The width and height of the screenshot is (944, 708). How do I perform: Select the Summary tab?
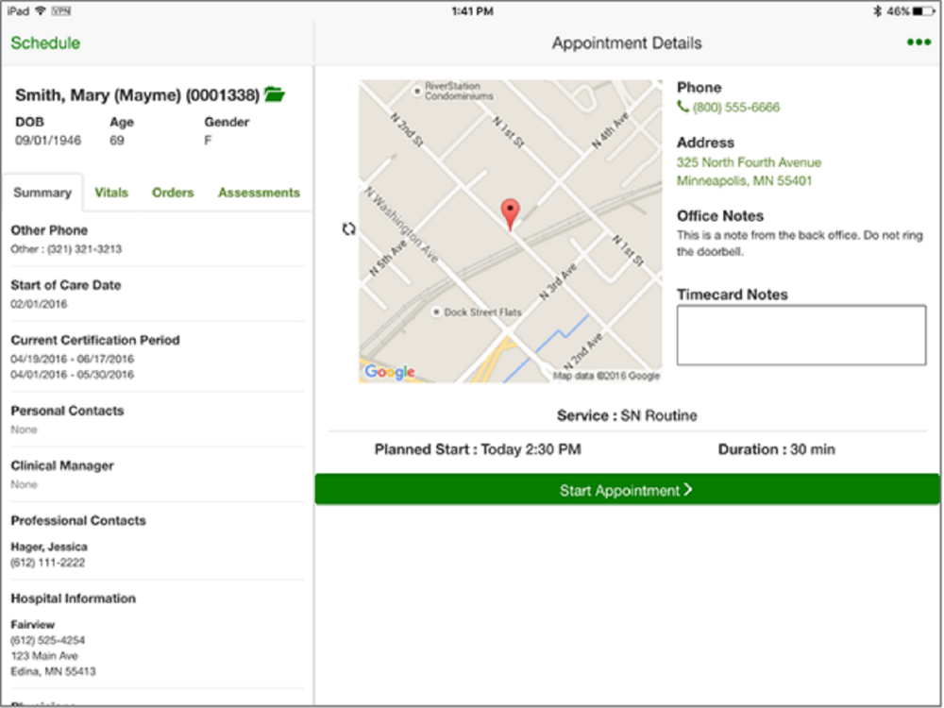[42, 193]
